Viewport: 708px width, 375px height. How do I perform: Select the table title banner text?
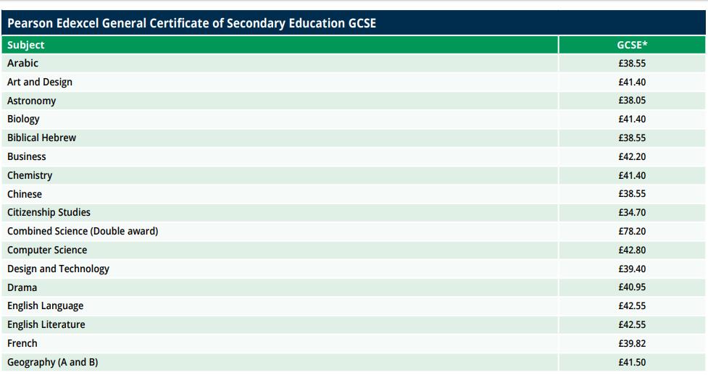(191, 23)
